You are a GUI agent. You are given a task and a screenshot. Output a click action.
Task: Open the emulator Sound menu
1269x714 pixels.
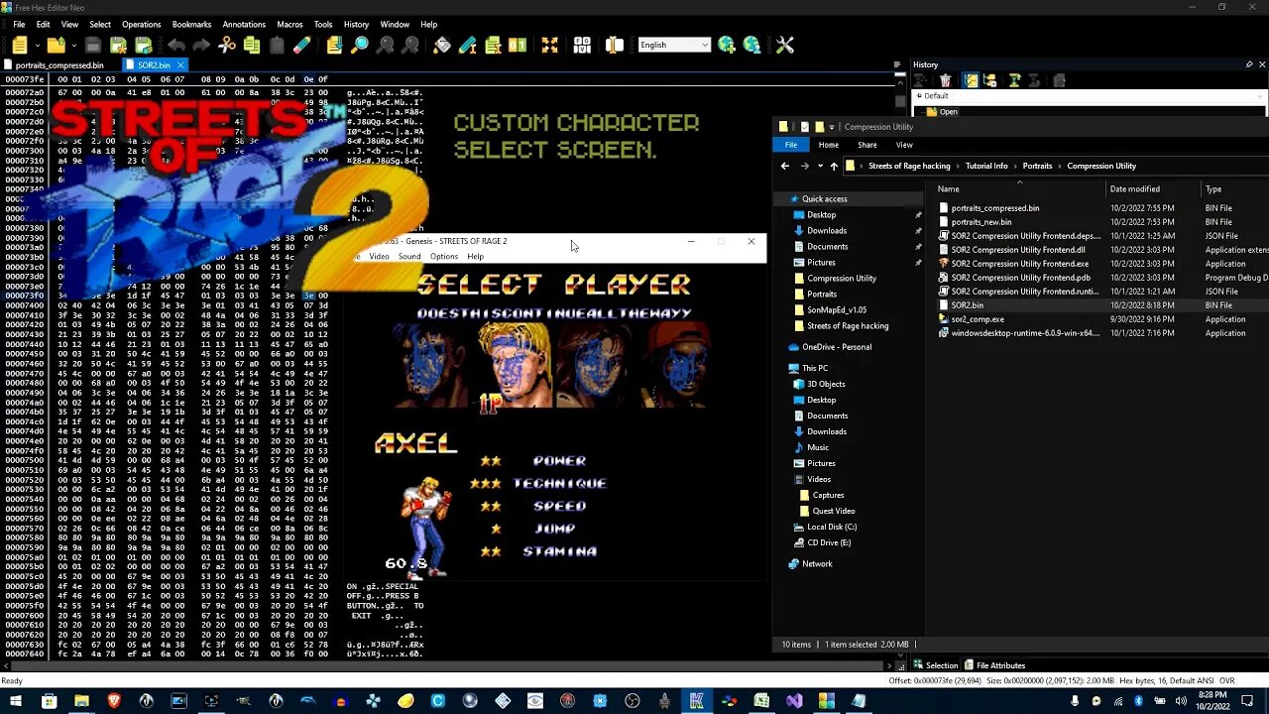(409, 257)
